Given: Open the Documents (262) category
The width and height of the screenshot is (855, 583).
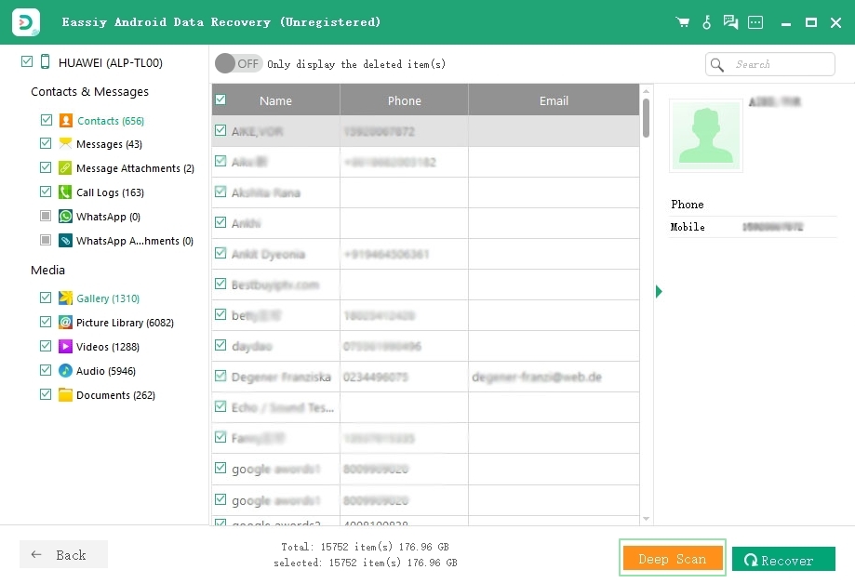Looking at the screenshot, I should (x=115, y=395).
